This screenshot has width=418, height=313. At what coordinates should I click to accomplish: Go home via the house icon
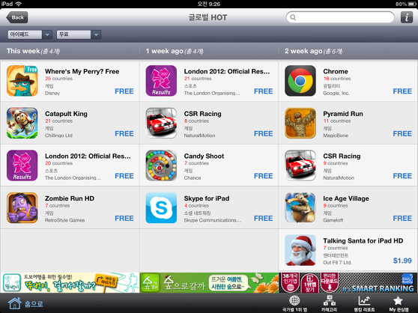click(15, 303)
